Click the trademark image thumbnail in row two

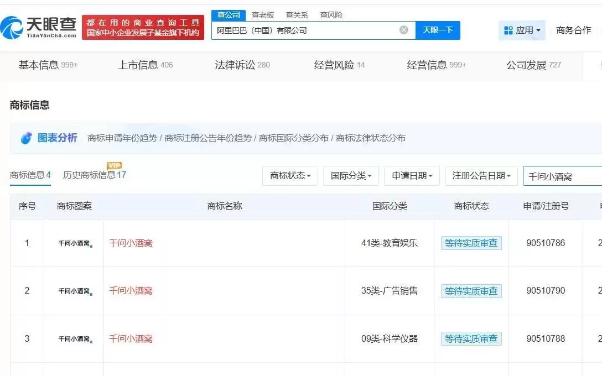[72, 291]
